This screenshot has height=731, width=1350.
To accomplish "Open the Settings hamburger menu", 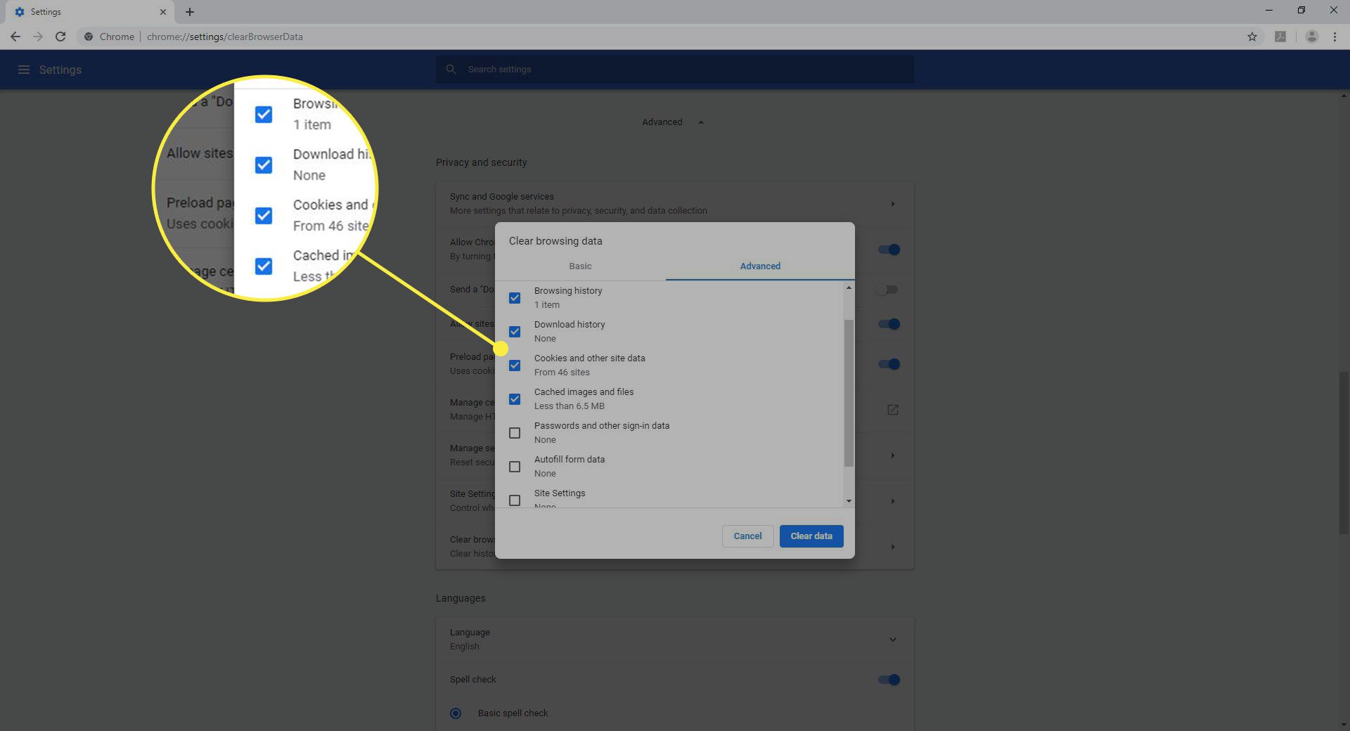I will tap(24, 70).
